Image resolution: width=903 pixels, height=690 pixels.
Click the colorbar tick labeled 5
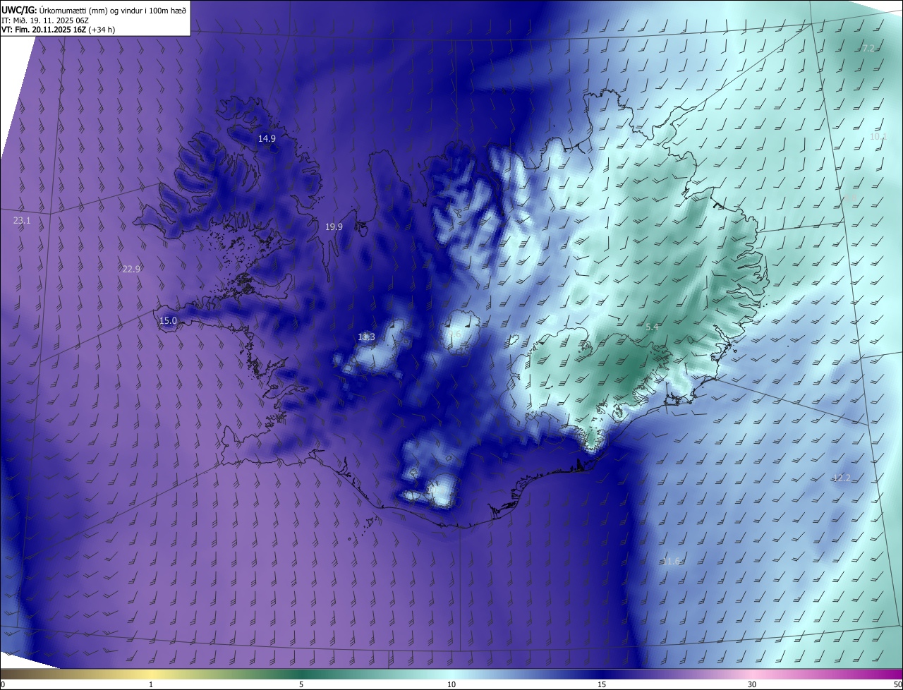click(301, 684)
